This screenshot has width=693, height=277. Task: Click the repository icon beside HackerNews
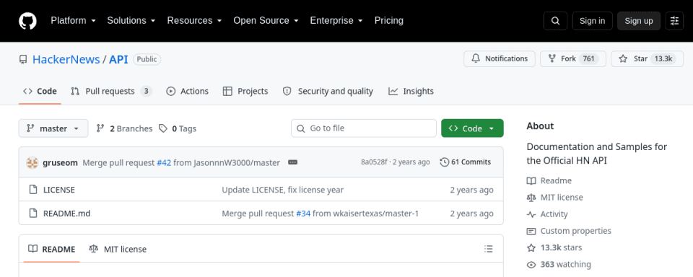click(x=23, y=59)
